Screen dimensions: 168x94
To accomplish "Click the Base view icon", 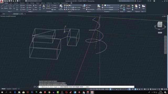I will point(144,7).
